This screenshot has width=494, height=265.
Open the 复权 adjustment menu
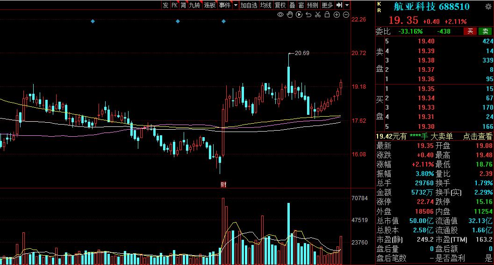(x=280, y=5)
